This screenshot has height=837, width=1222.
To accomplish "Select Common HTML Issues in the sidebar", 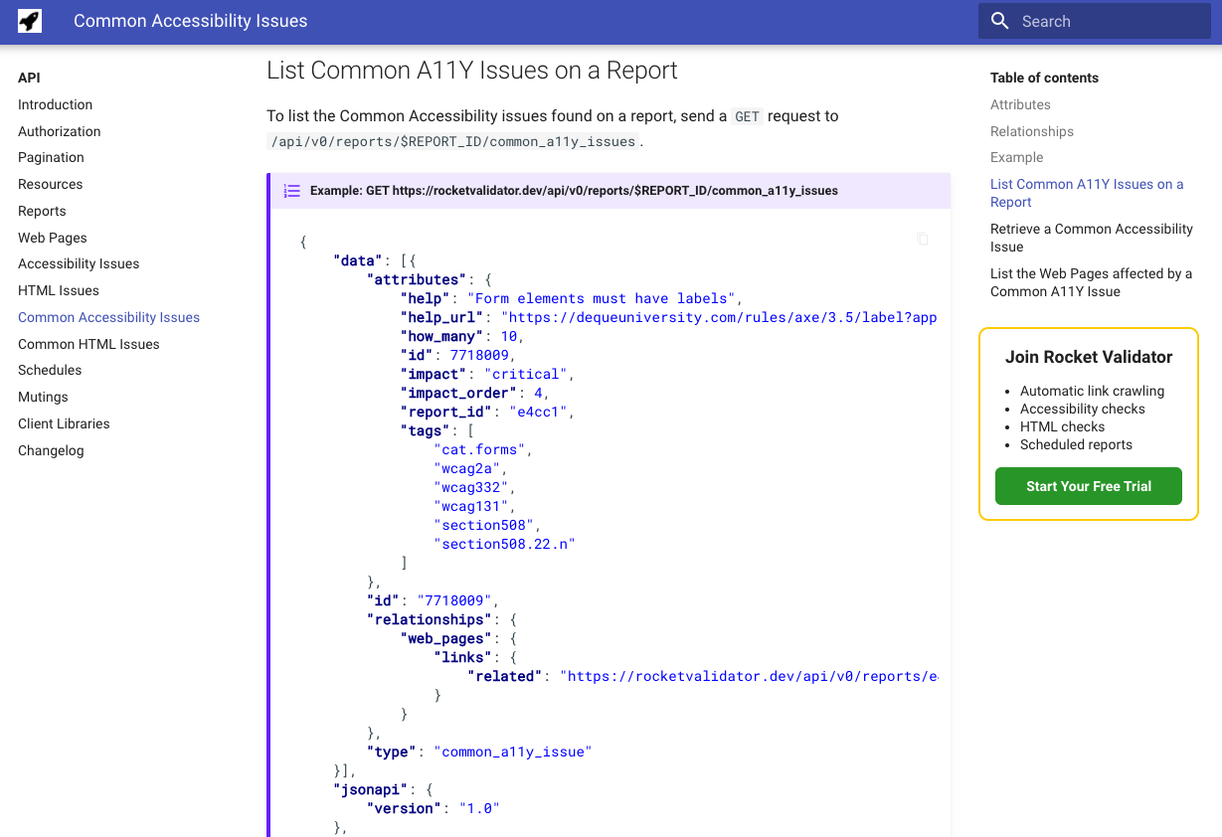I will pos(88,344).
